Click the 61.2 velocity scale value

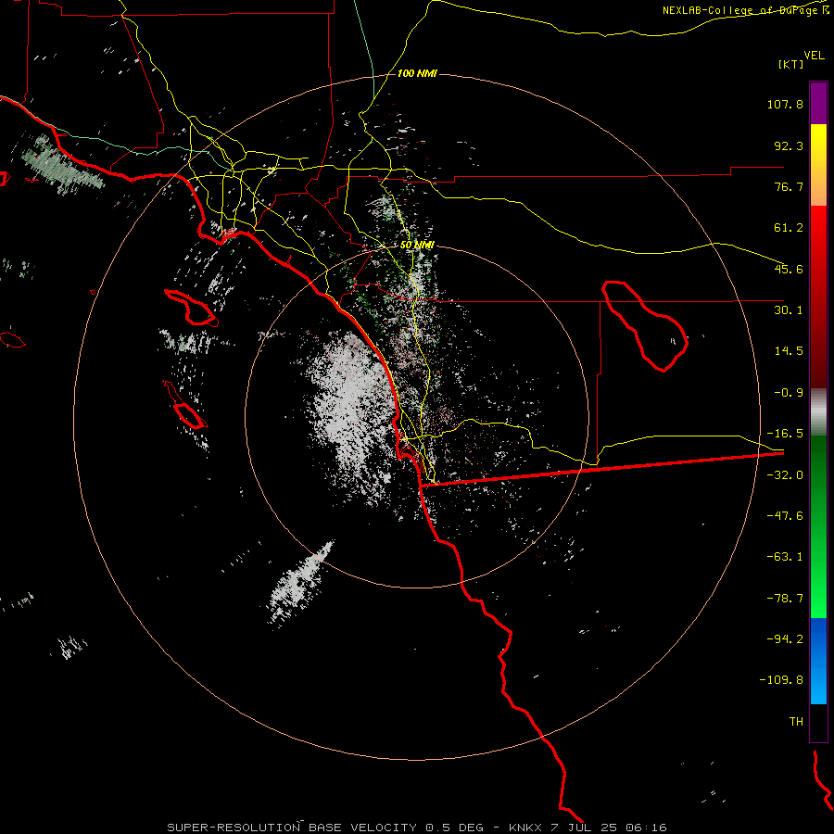click(x=789, y=228)
